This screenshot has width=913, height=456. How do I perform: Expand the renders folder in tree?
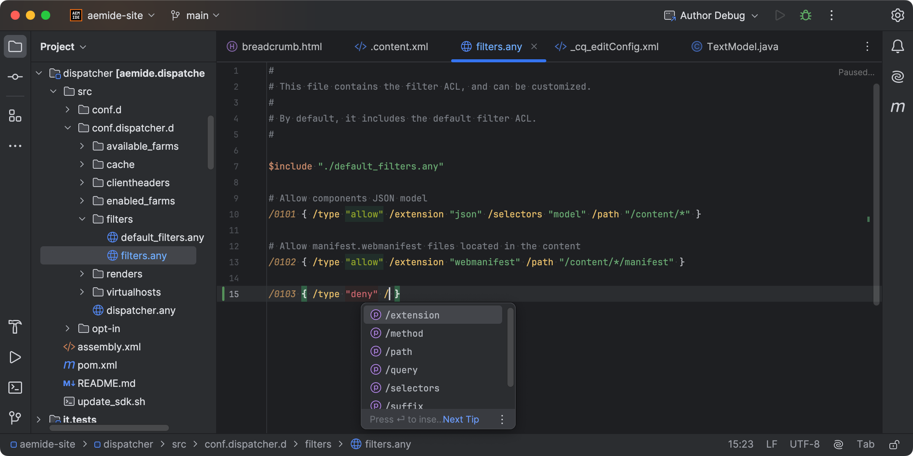coord(81,273)
